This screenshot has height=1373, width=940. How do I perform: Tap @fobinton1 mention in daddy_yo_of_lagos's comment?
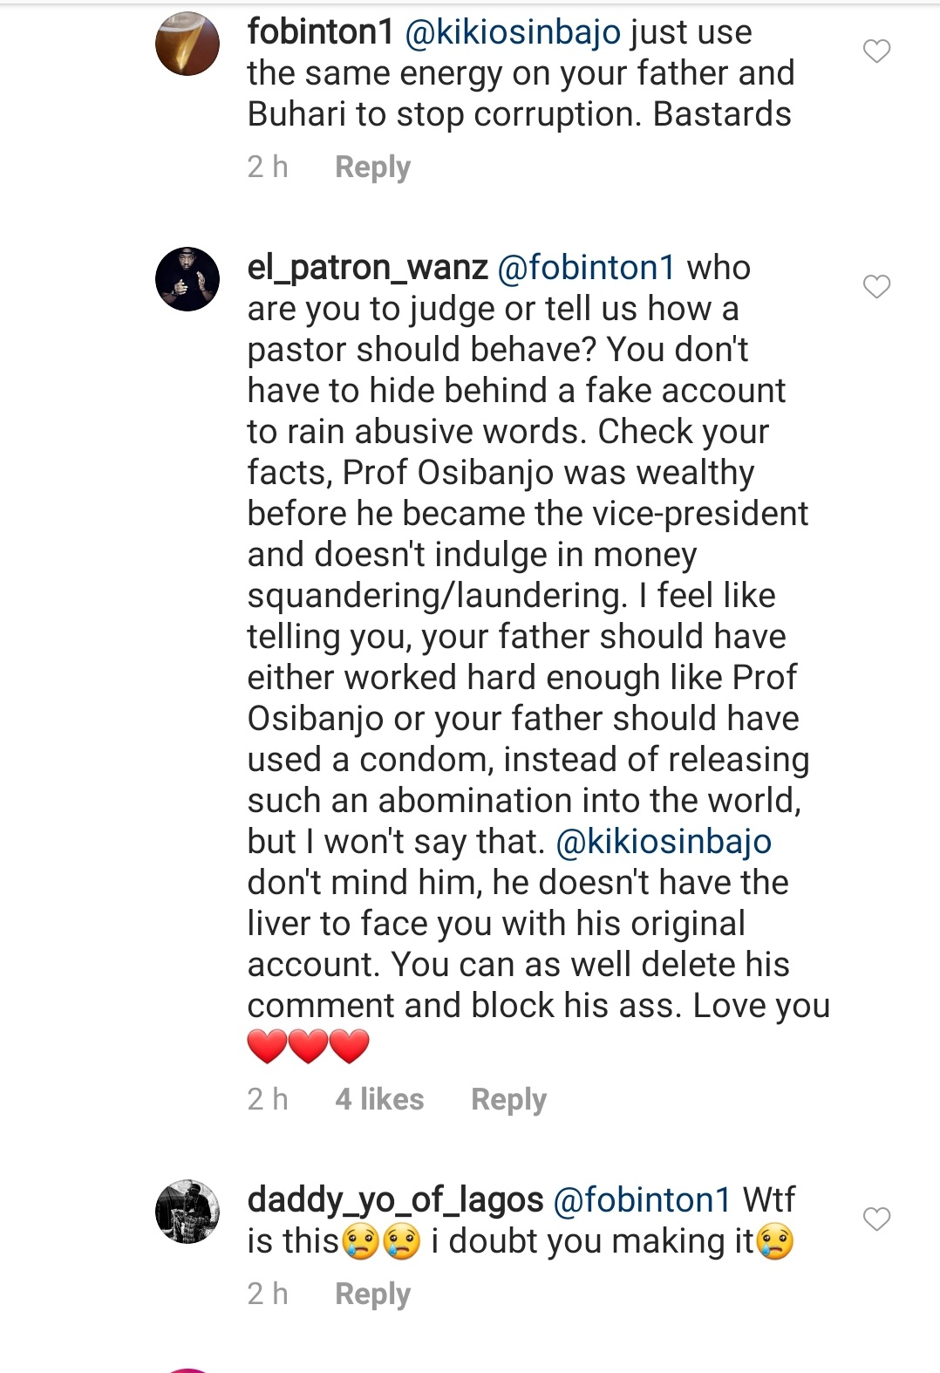click(x=642, y=1200)
